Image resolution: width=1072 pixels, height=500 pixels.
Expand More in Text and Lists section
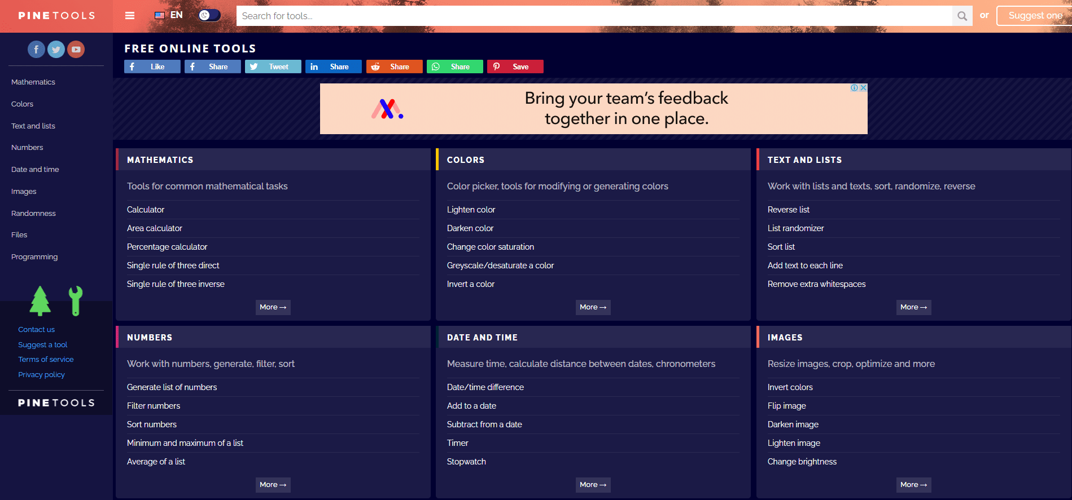[x=914, y=307]
